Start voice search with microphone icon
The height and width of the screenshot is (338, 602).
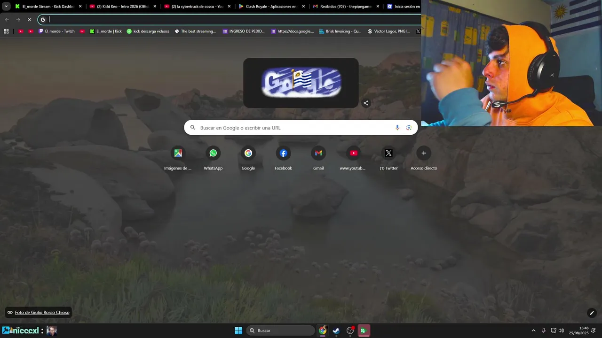[x=397, y=128]
